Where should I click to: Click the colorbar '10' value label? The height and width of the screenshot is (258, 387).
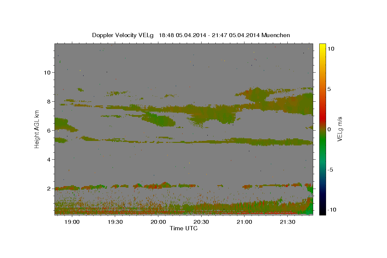click(x=331, y=48)
